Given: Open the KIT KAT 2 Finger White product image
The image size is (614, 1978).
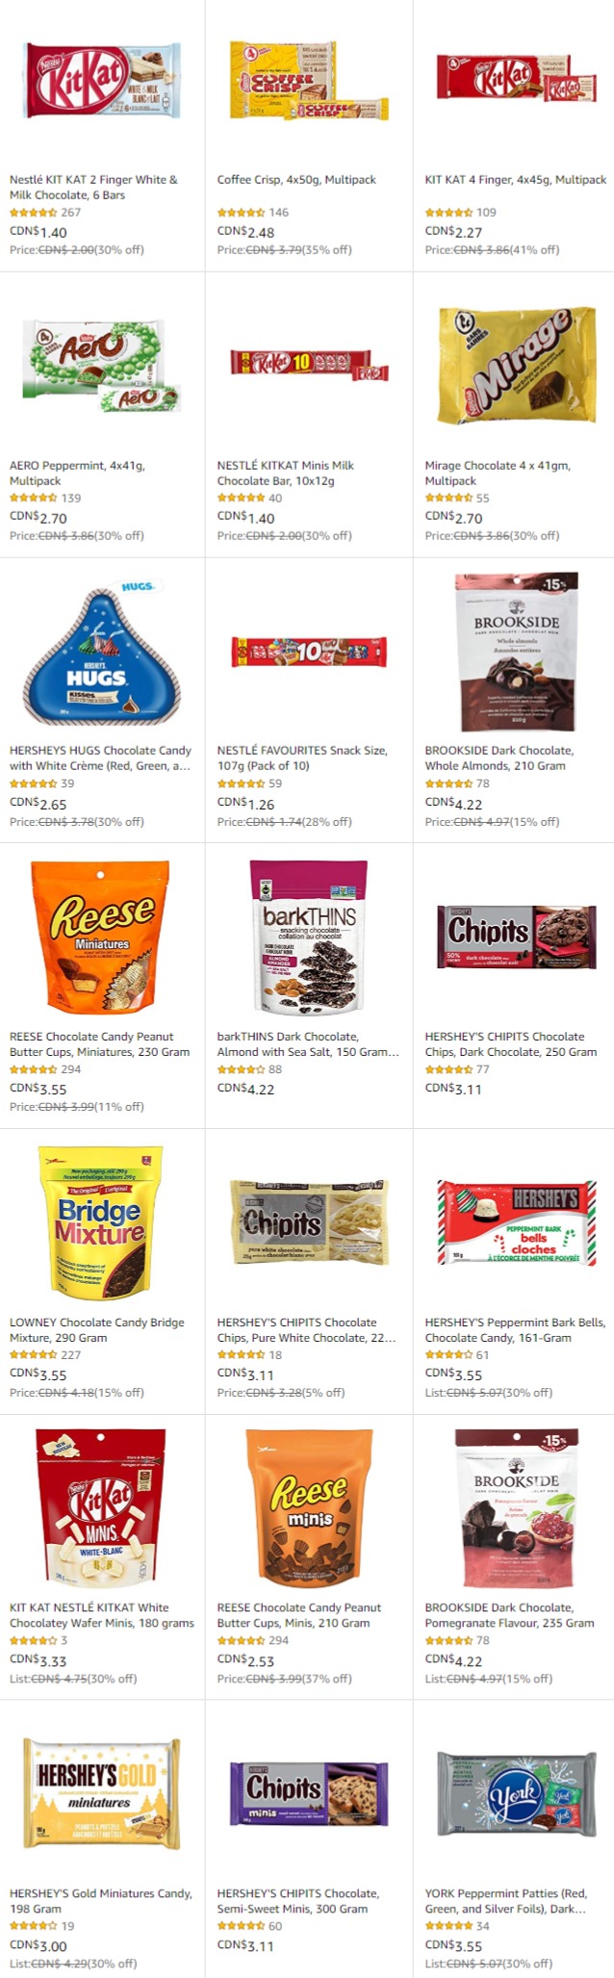Looking at the screenshot, I should pos(102,80).
